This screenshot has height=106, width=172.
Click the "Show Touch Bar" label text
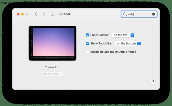tap(101, 43)
